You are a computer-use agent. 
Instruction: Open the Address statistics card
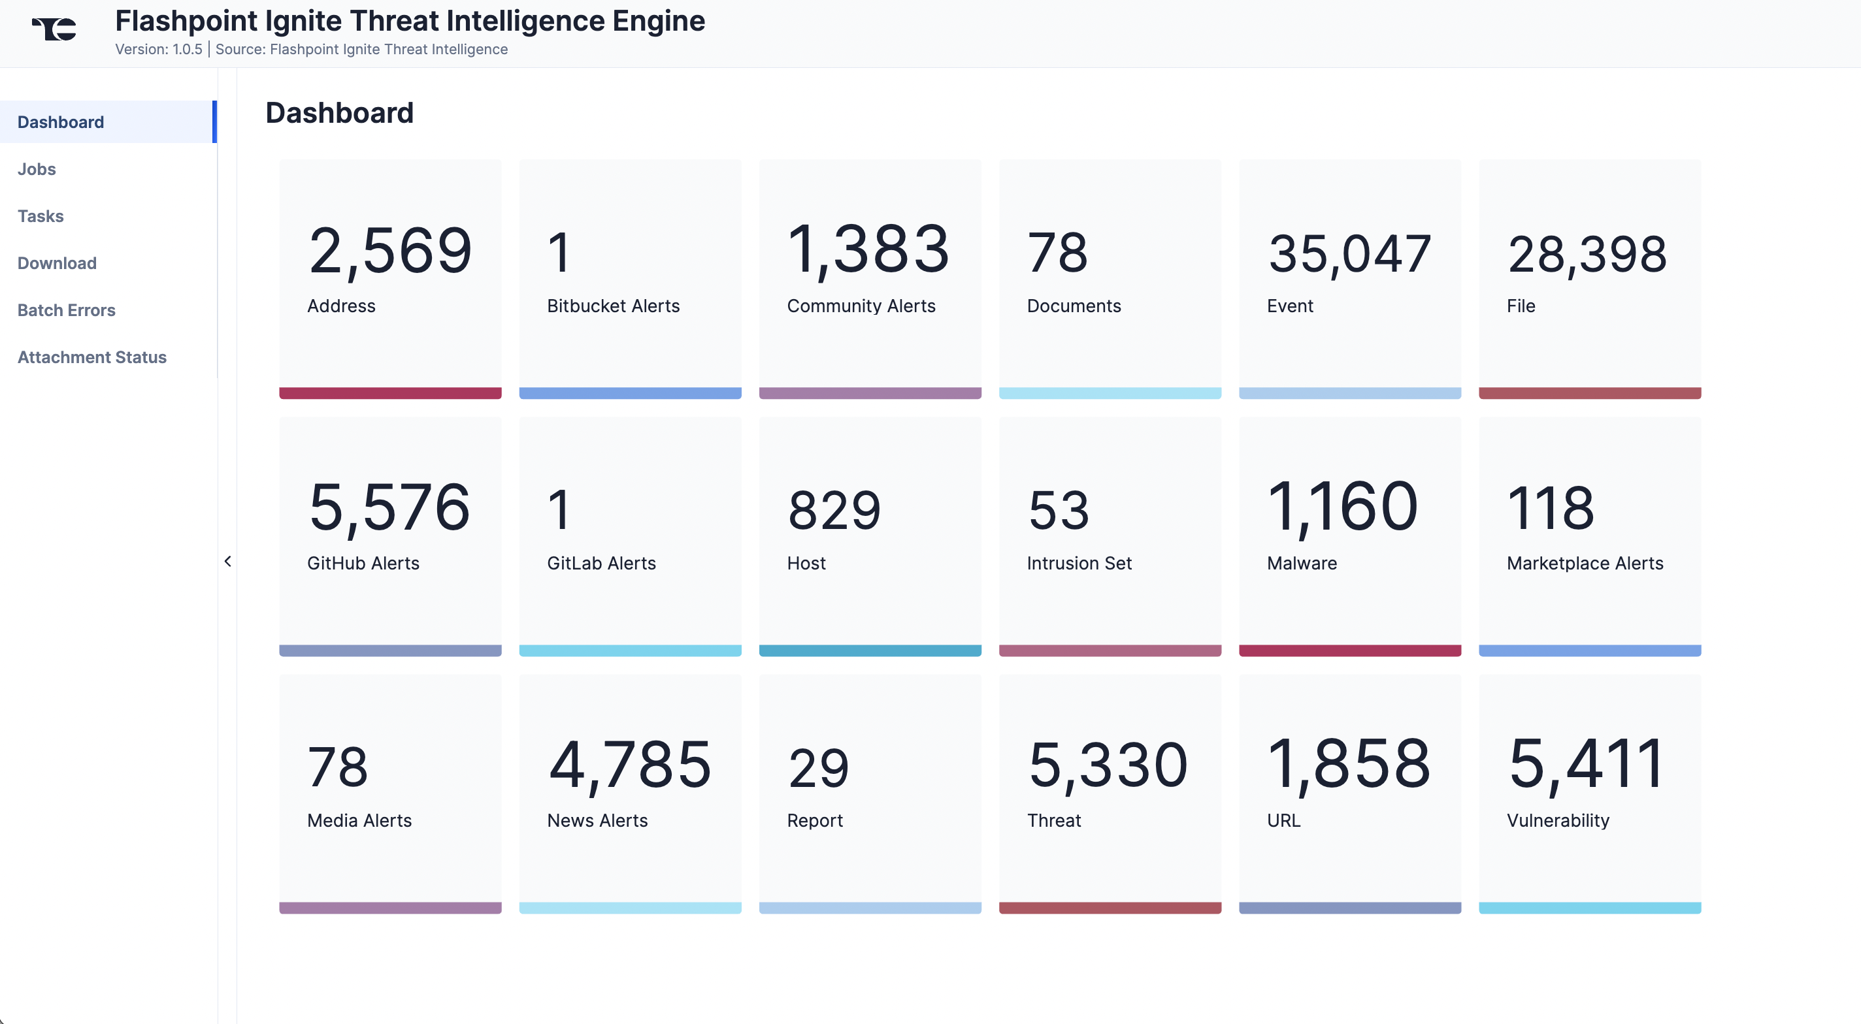point(390,278)
